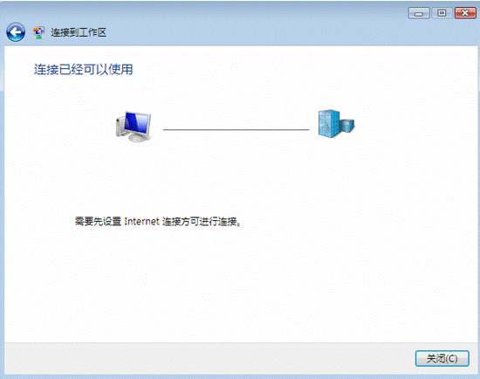Click the 关闭(C) button
The width and height of the screenshot is (480, 379).
pyautogui.click(x=442, y=358)
